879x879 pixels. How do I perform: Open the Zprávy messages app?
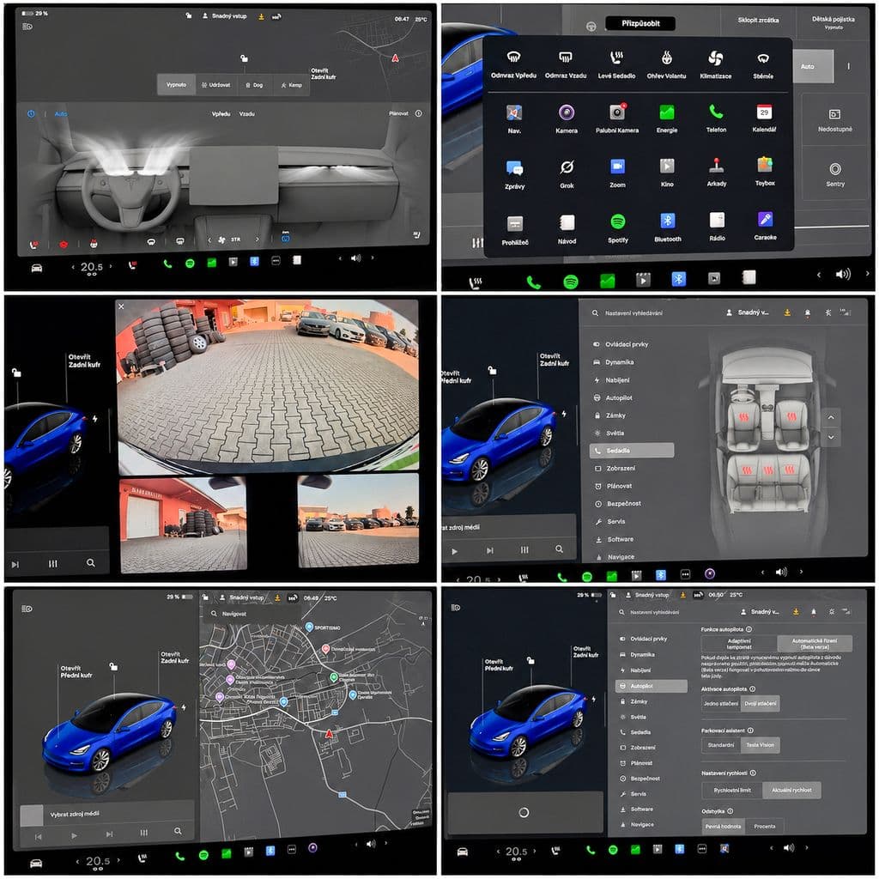pyautogui.click(x=515, y=174)
